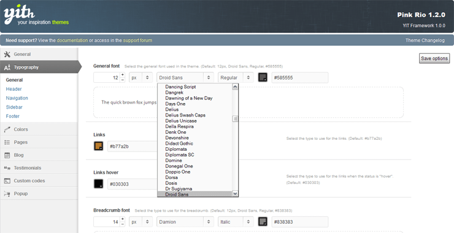
Task: Select the Sidebar typography subsection
Action: pos(14,107)
